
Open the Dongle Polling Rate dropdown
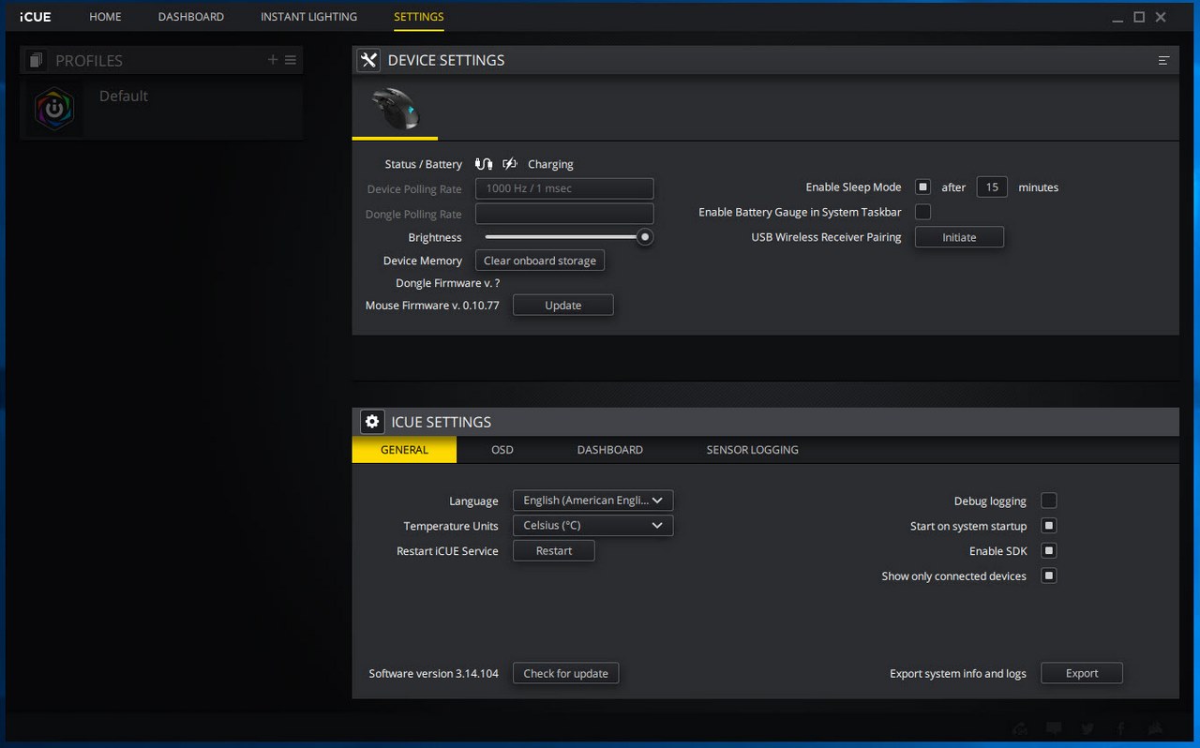coord(564,214)
